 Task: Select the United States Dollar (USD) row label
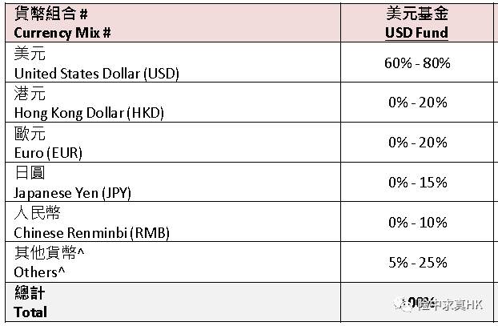[96, 73]
